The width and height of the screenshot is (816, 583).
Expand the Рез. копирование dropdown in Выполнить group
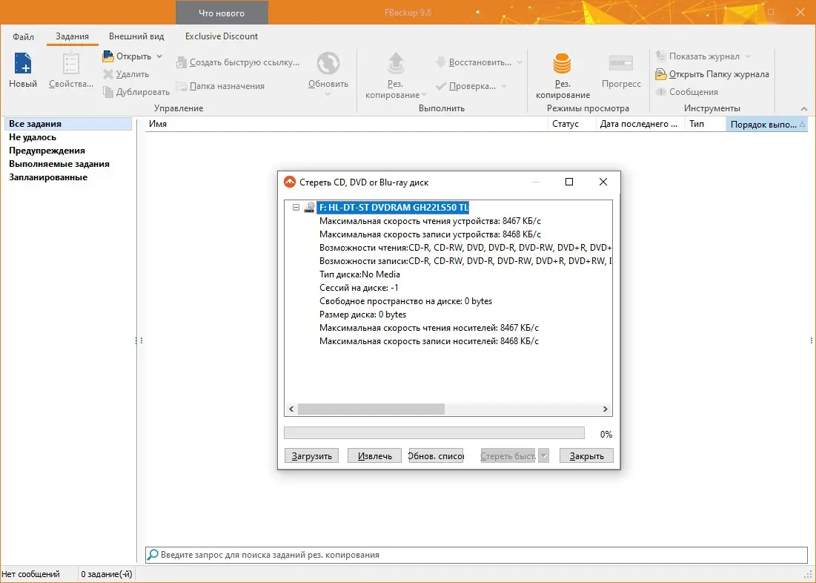(424, 95)
